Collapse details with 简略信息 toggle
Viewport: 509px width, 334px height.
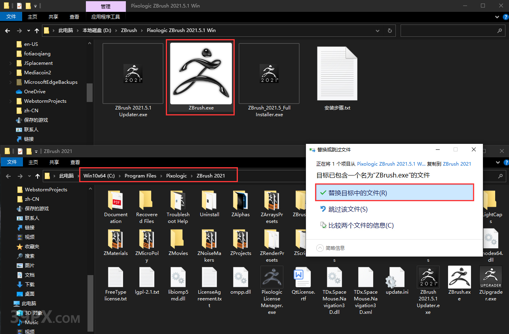click(331, 248)
